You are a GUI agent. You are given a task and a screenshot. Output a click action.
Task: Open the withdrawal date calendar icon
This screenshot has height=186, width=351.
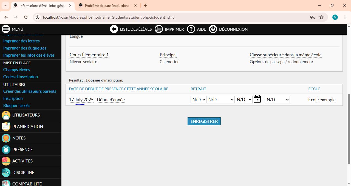[257, 99]
